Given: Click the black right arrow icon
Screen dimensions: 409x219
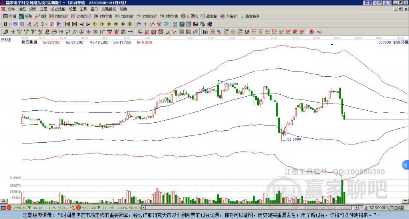Looking at the screenshot, I should click(x=88, y=24).
